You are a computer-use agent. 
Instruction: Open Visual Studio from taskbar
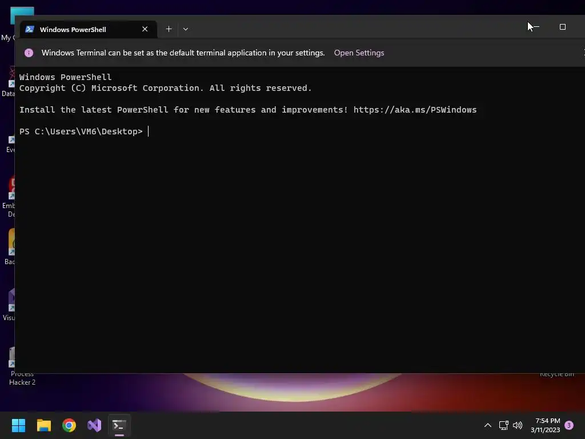tap(94, 425)
